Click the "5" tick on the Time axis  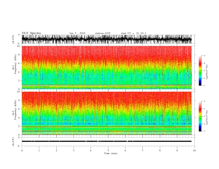pyautogui.click(x=108, y=150)
